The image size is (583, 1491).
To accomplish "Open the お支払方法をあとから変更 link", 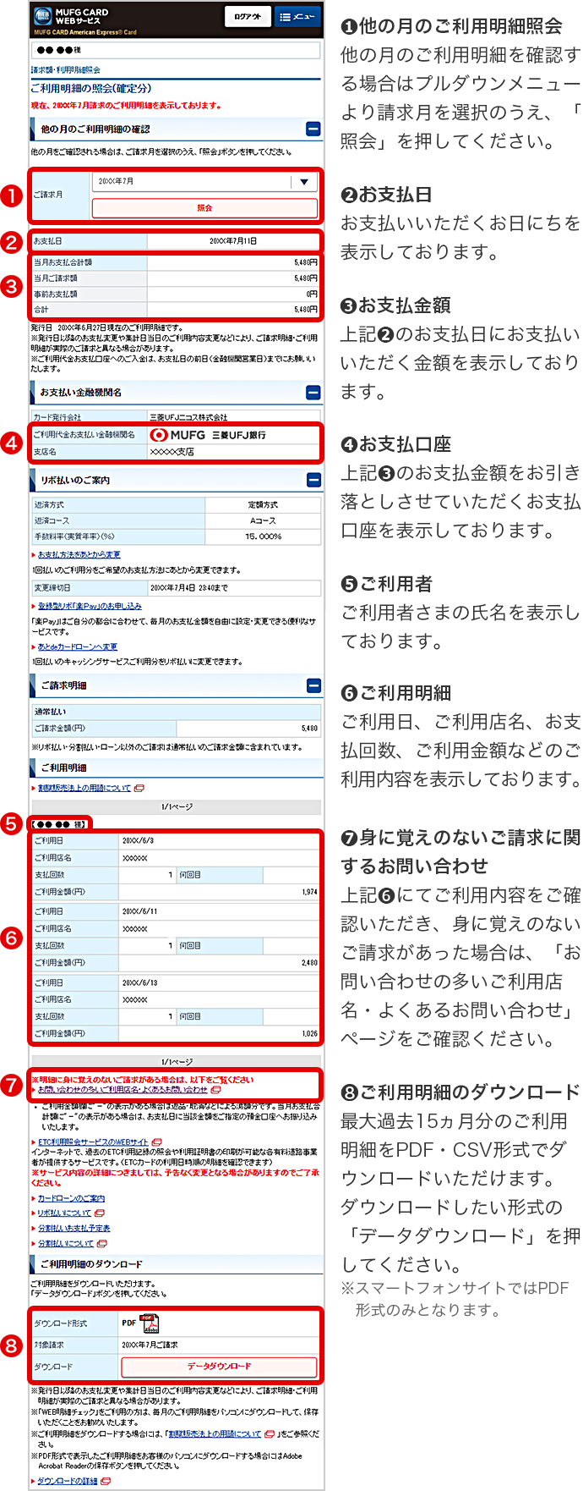I will 79,555.
